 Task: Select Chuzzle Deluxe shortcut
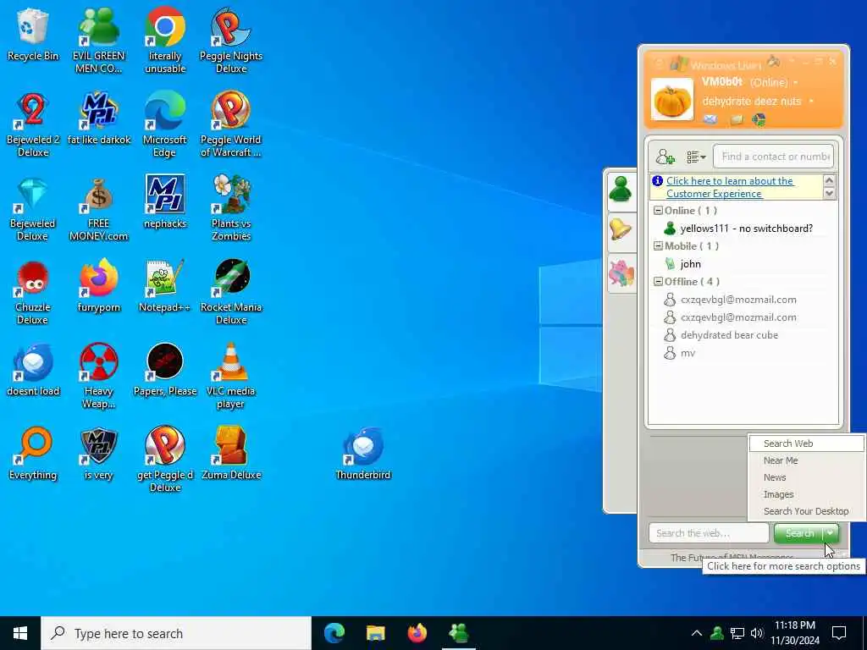tap(33, 293)
